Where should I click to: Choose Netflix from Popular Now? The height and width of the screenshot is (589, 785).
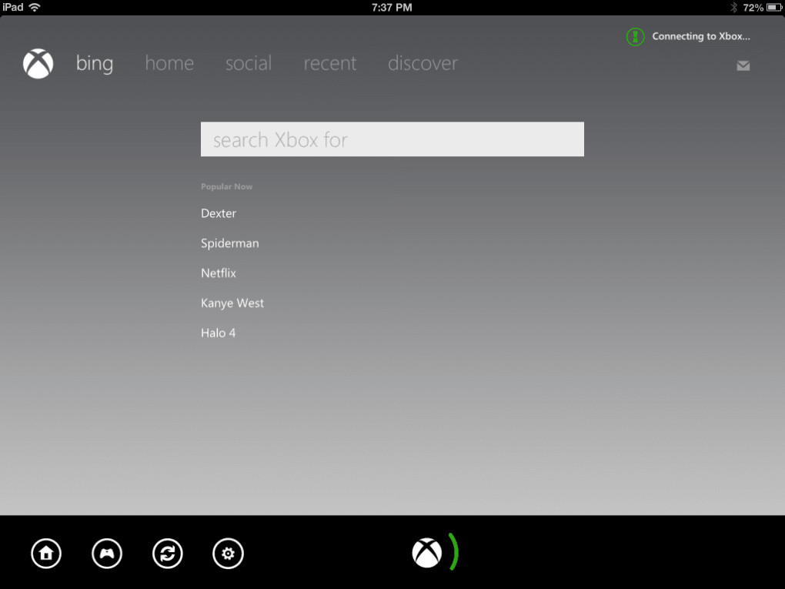219,273
